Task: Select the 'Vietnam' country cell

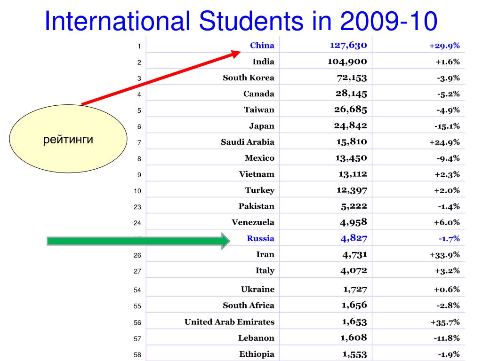Action: click(x=257, y=174)
